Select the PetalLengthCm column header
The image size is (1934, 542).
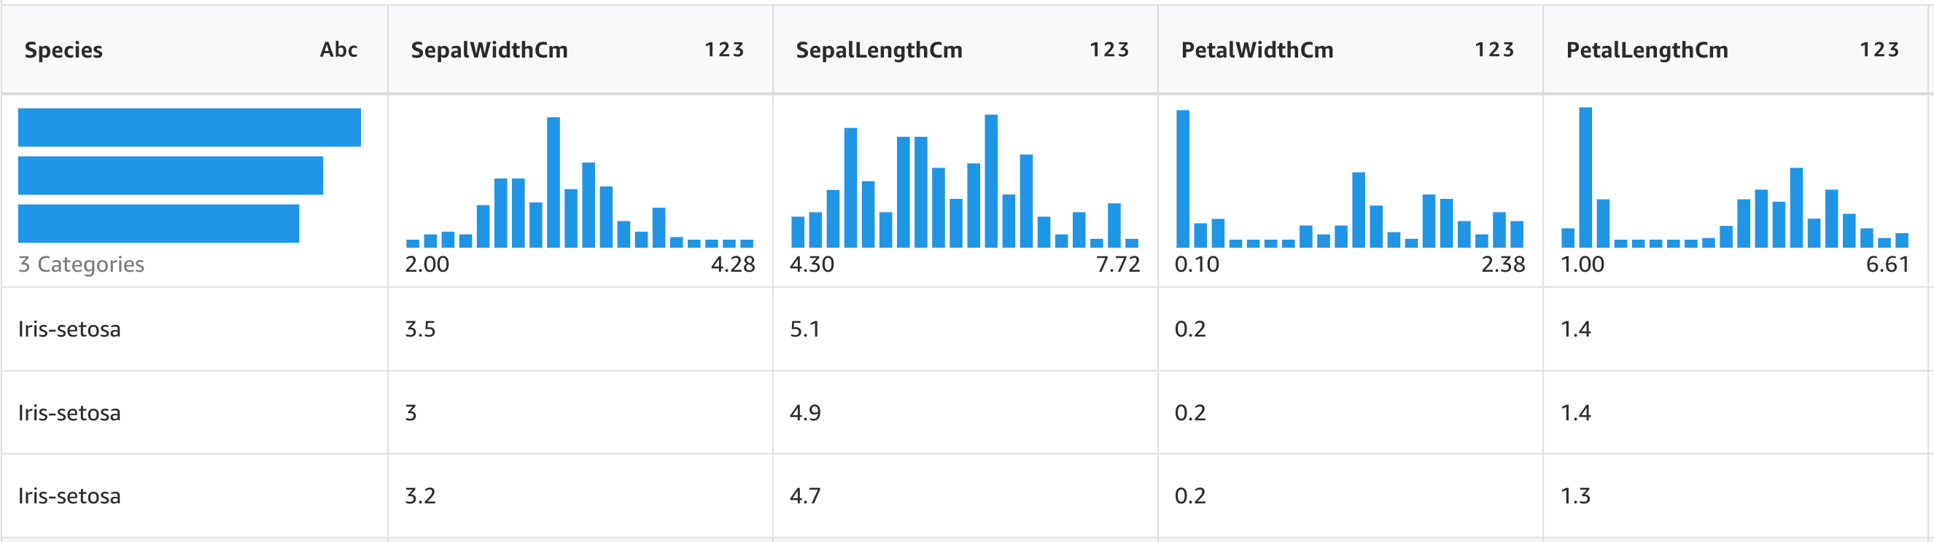pos(1647,50)
